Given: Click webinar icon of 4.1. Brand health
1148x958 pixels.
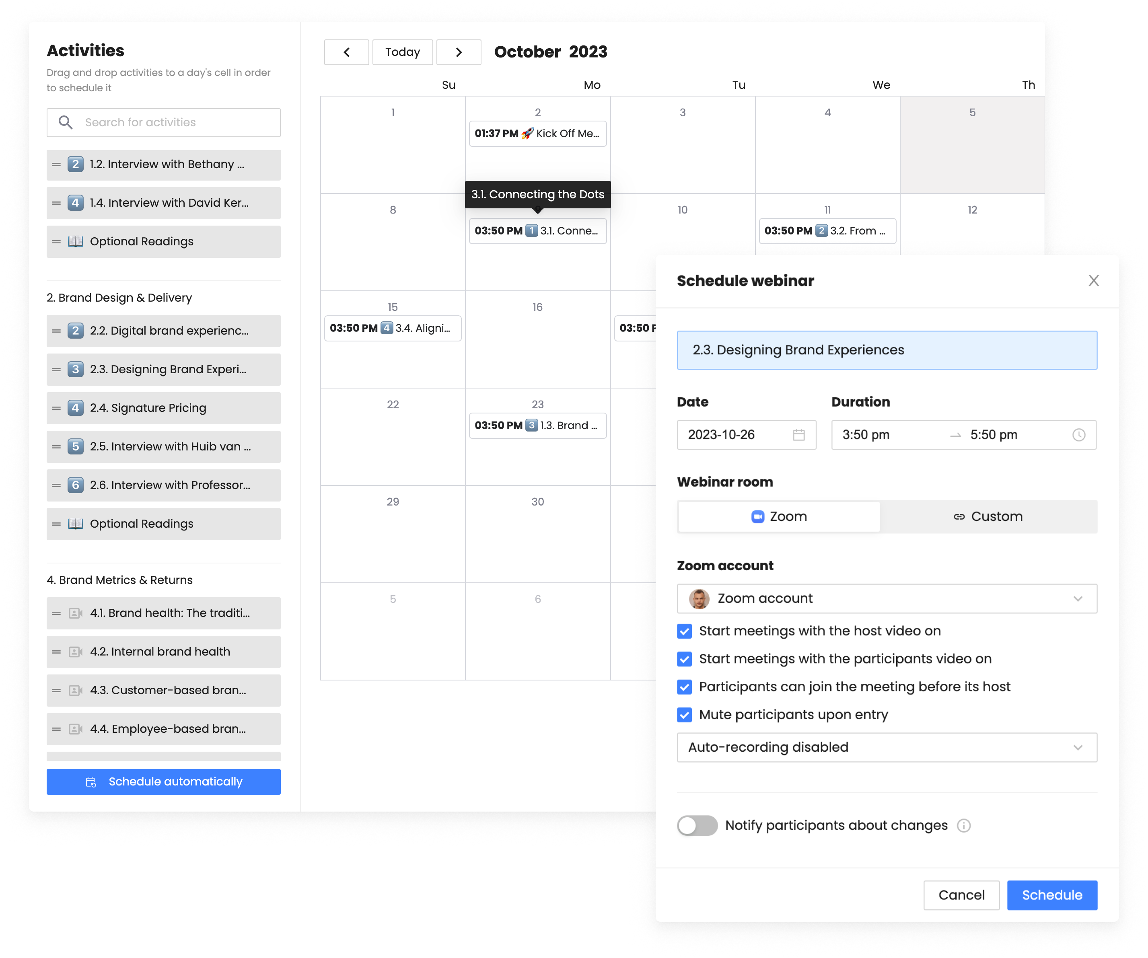Looking at the screenshot, I should (76, 613).
